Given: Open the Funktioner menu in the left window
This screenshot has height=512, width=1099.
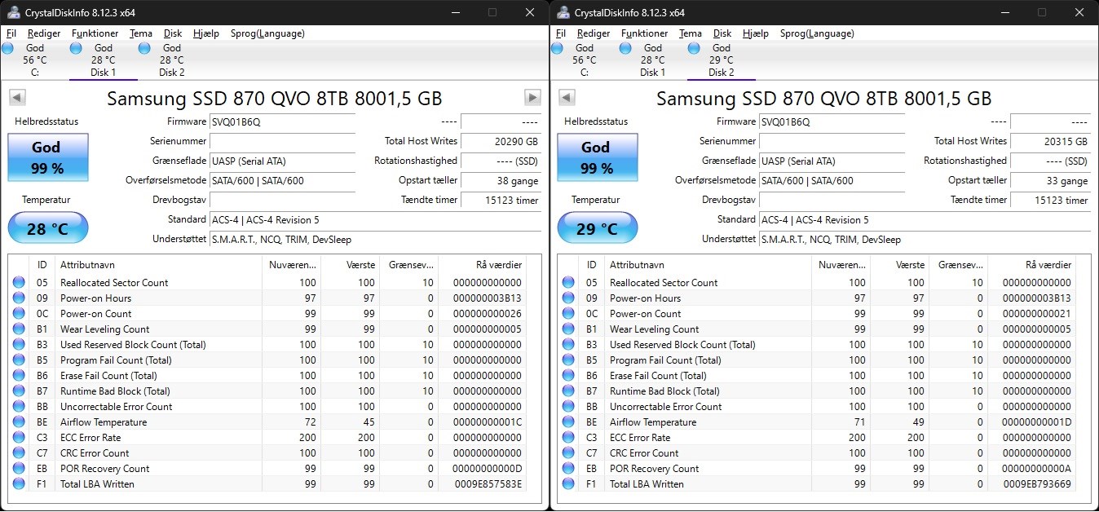Looking at the screenshot, I should [95, 33].
